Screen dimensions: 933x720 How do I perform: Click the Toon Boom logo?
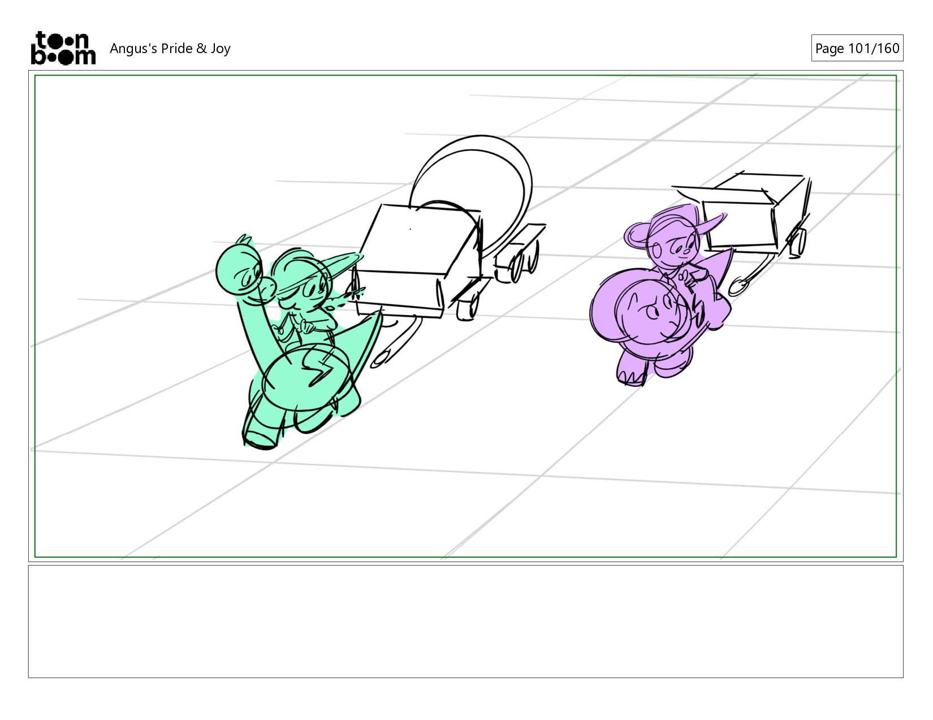(x=63, y=48)
